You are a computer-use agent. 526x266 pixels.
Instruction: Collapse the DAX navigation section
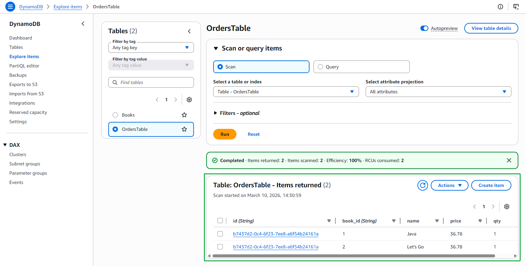point(5,145)
